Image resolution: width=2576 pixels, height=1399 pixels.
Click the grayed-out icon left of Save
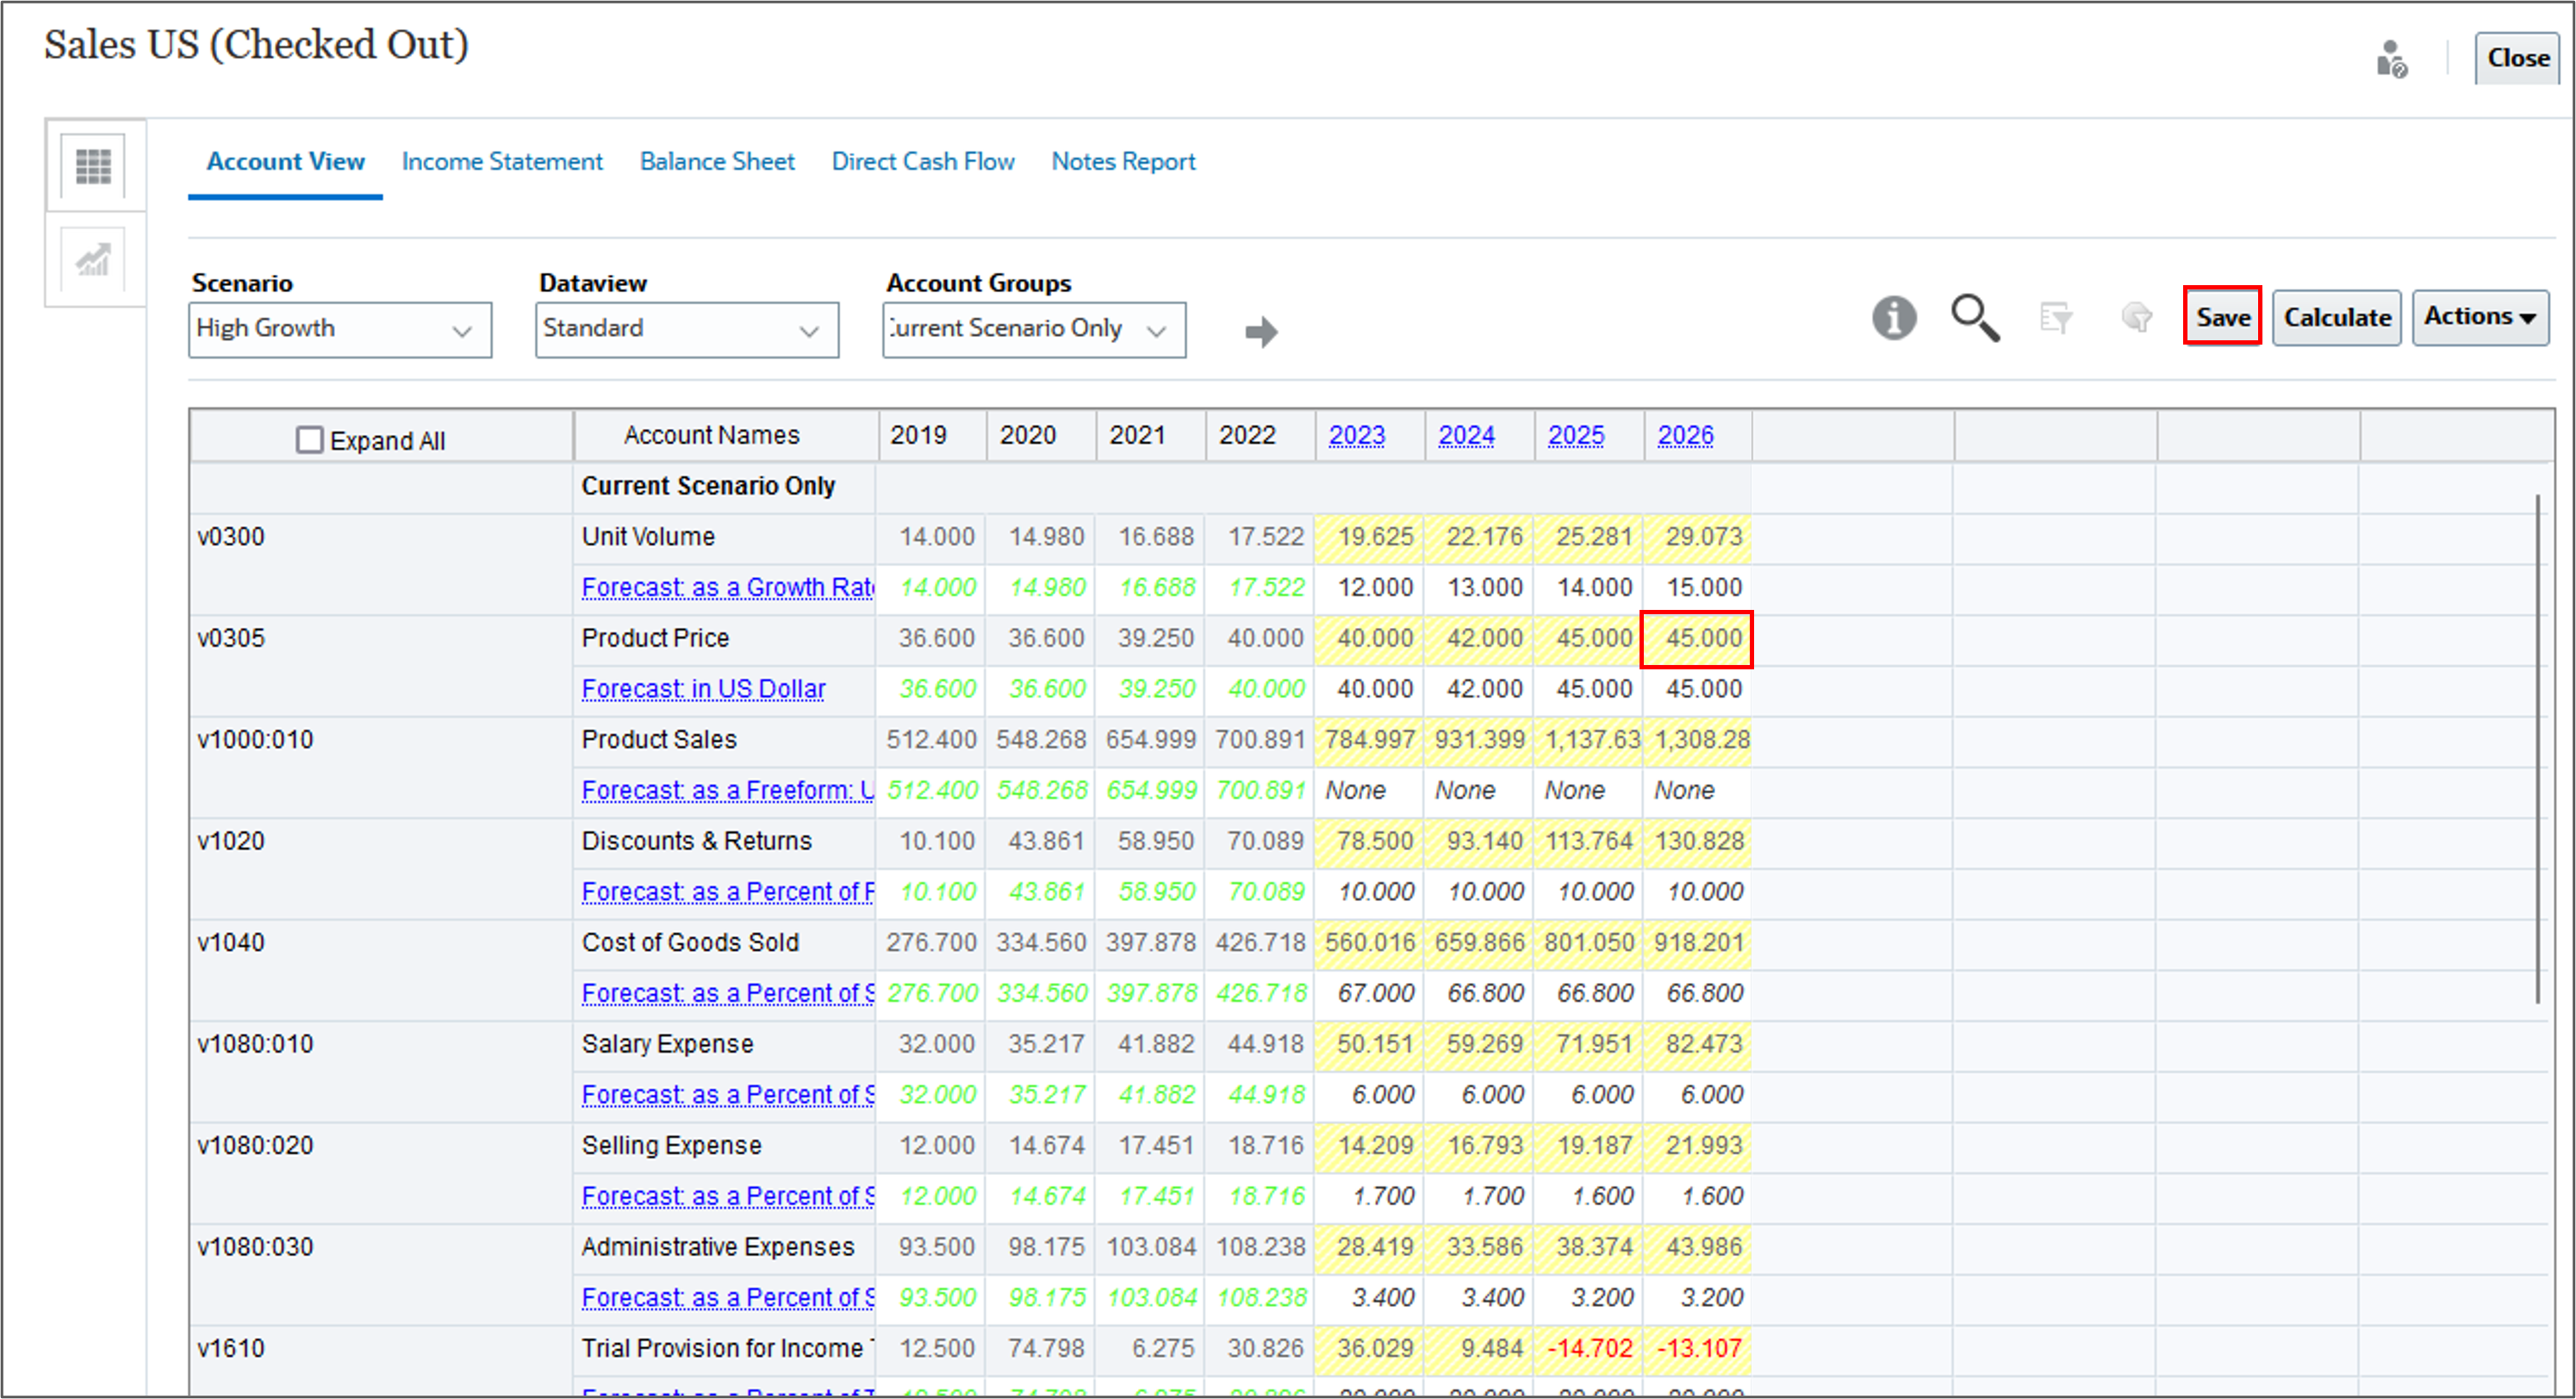point(2136,318)
